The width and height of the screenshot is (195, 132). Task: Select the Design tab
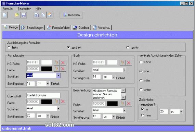point(11,27)
